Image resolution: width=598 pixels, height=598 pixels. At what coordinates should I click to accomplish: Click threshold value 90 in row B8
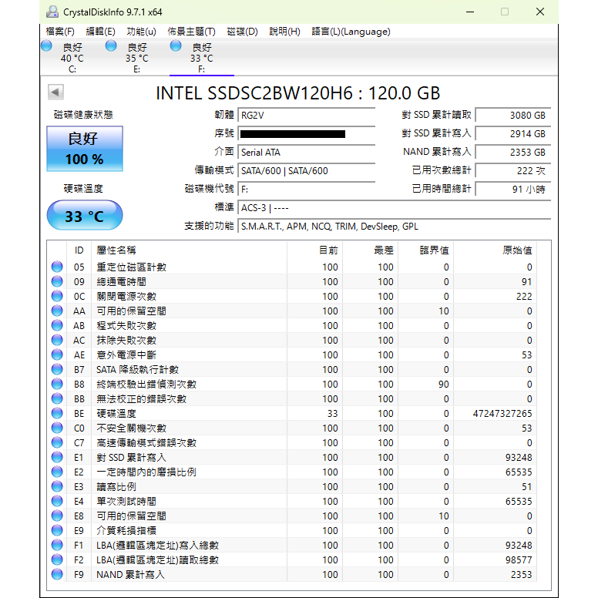tap(444, 384)
